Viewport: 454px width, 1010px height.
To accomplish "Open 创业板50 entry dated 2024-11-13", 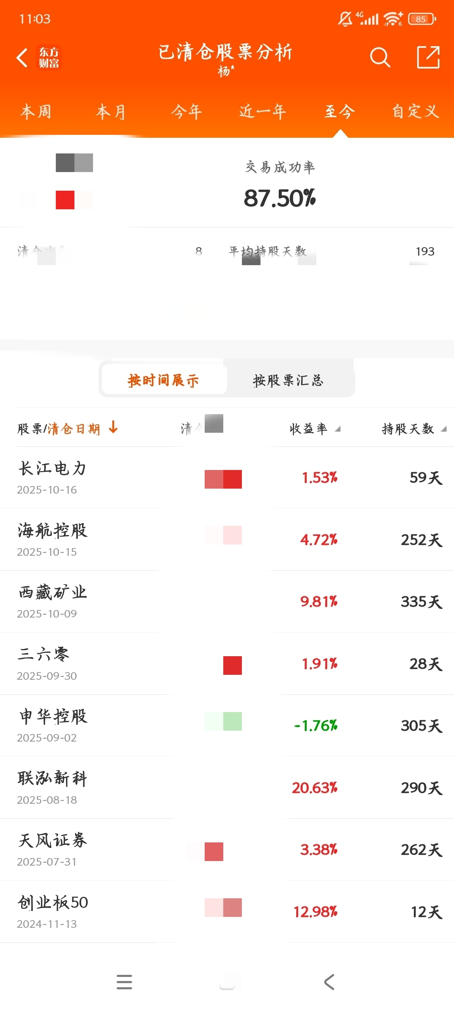I will pos(227,911).
